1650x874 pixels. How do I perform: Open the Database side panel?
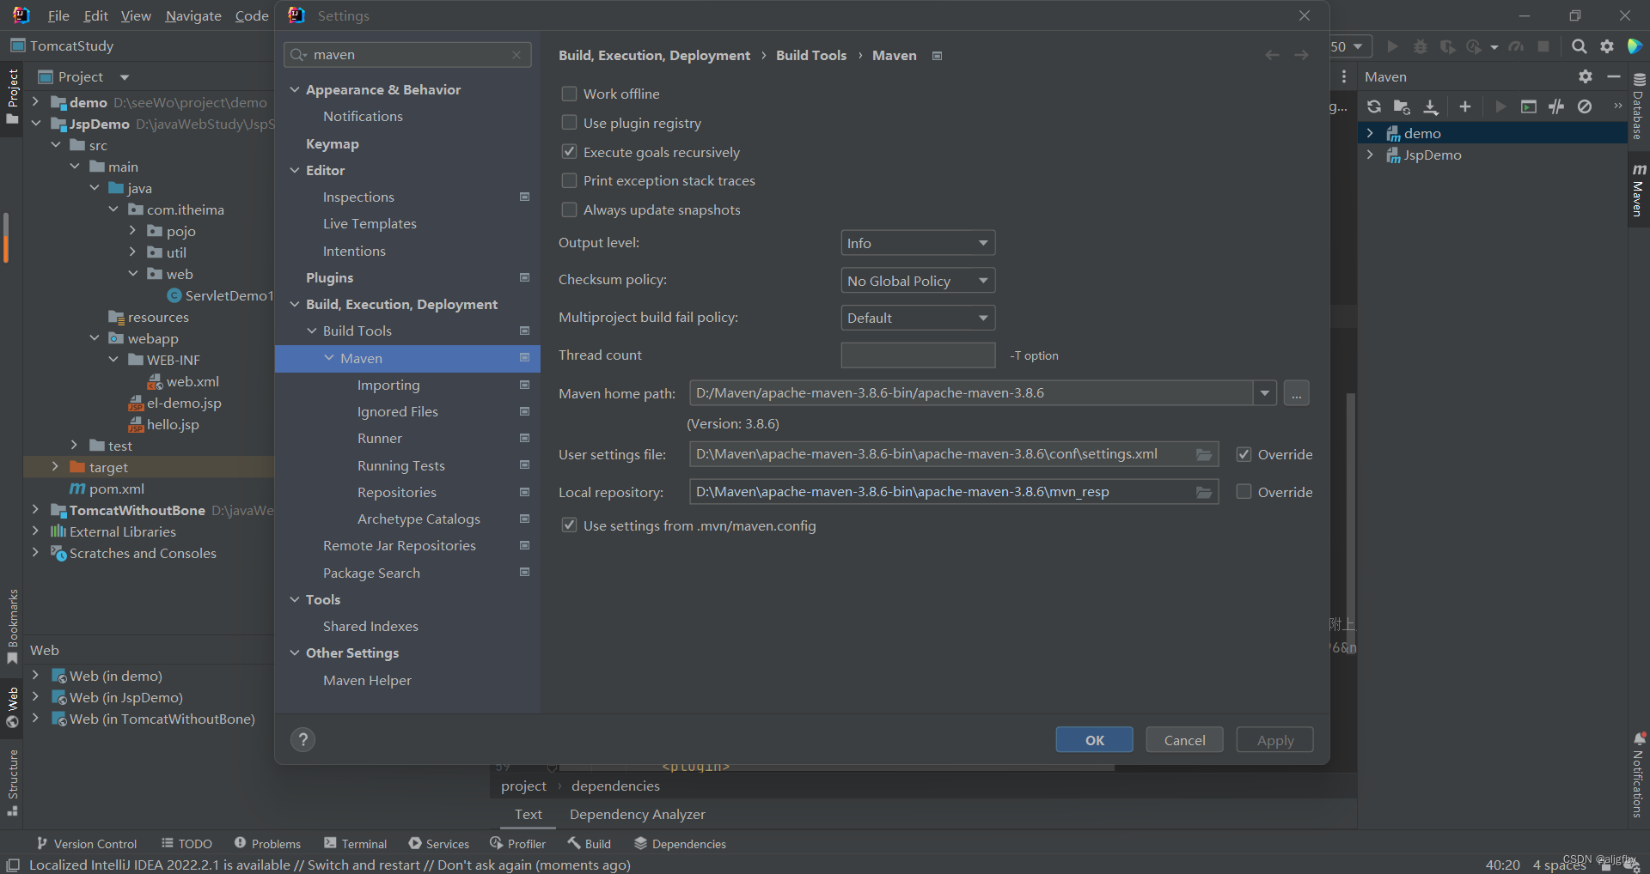(x=1638, y=107)
